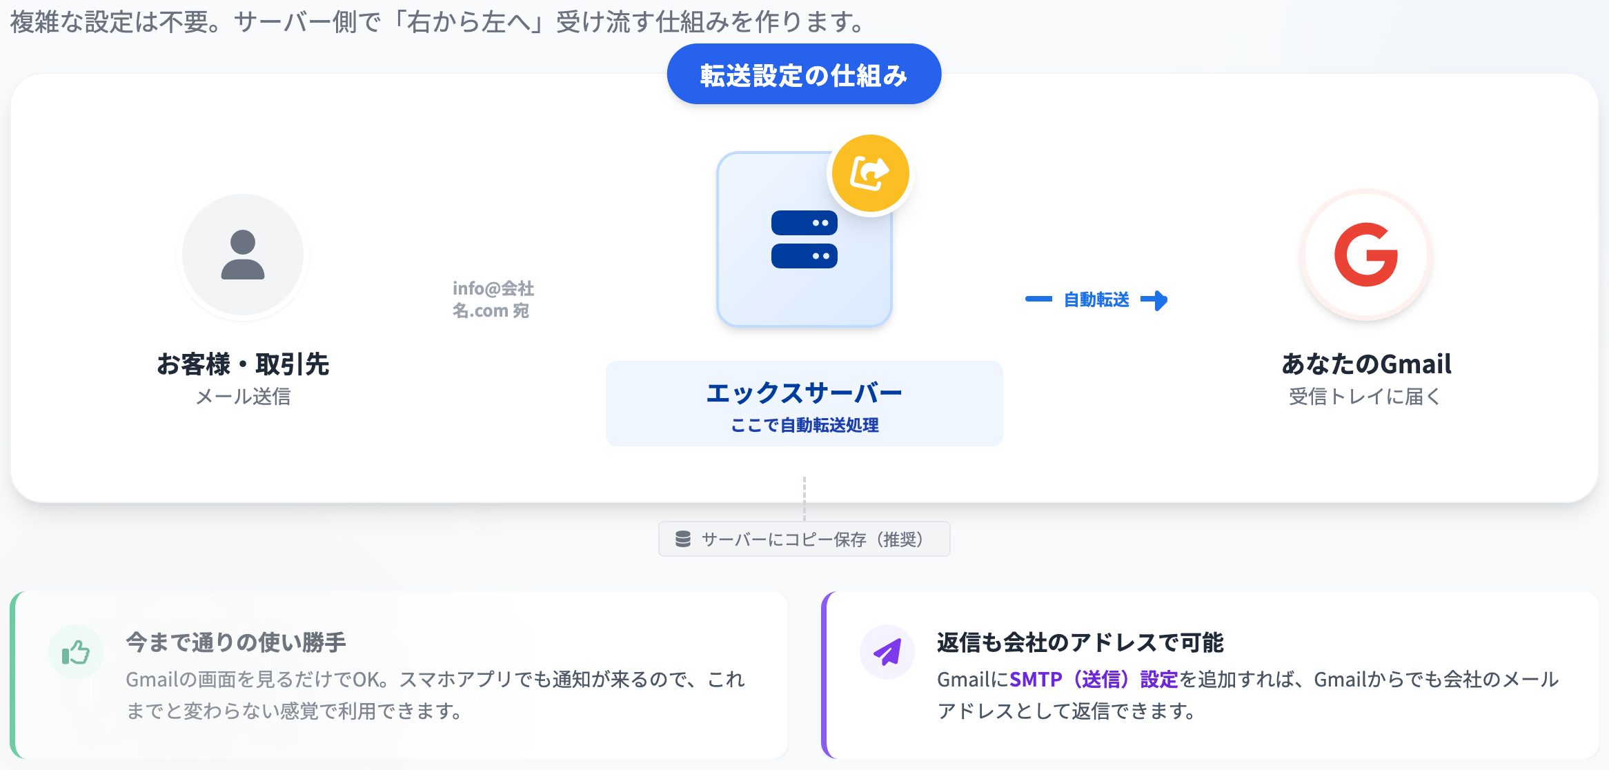1609x770 pixels.
Task: Click the ここで自動転送処理 subtitle
Action: 804,425
